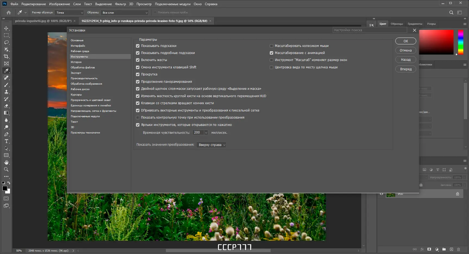Screen dimensions: 469x254
Task: Select the Eyedropper tool in toolbar
Action: [6, 71]
